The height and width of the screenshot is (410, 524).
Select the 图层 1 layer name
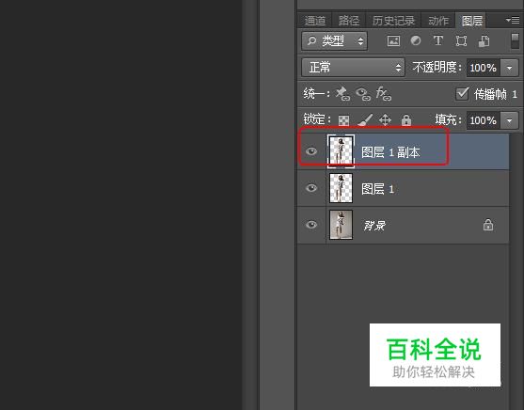point(377,189)
